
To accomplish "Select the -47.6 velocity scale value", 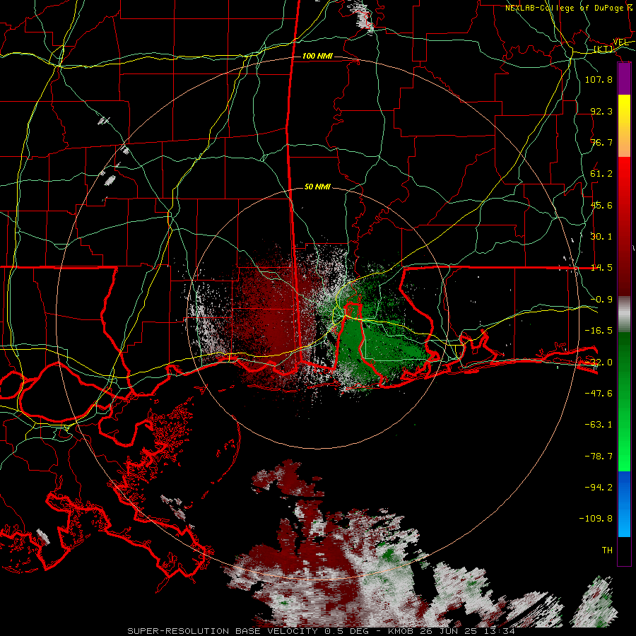I will pyautogui.click(x=599, y=394).
